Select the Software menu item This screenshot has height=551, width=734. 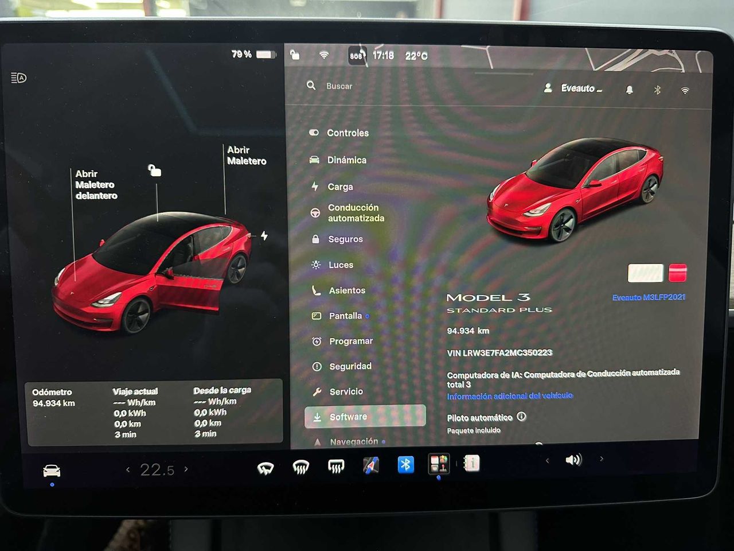(x=365, y=416)
